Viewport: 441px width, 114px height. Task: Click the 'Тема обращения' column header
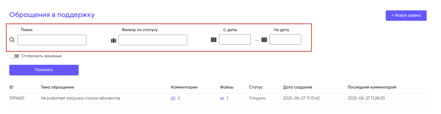point(57,87)
